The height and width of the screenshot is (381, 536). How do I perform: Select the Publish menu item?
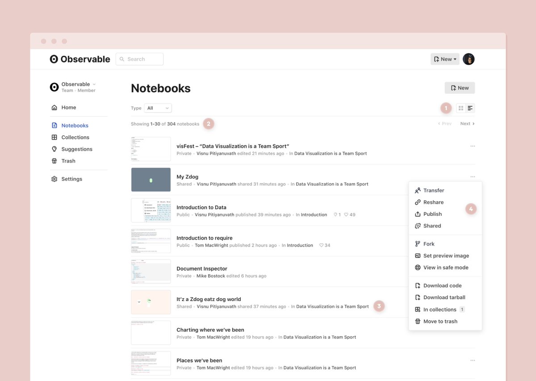[432, 214]
